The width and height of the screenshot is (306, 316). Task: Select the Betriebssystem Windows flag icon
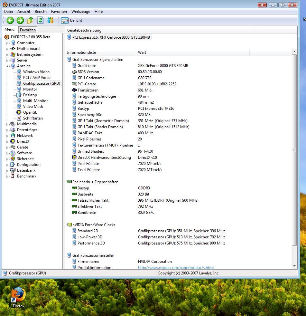(13, 54)
